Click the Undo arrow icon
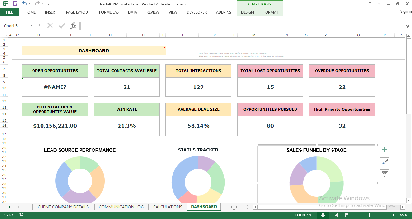 24,4
